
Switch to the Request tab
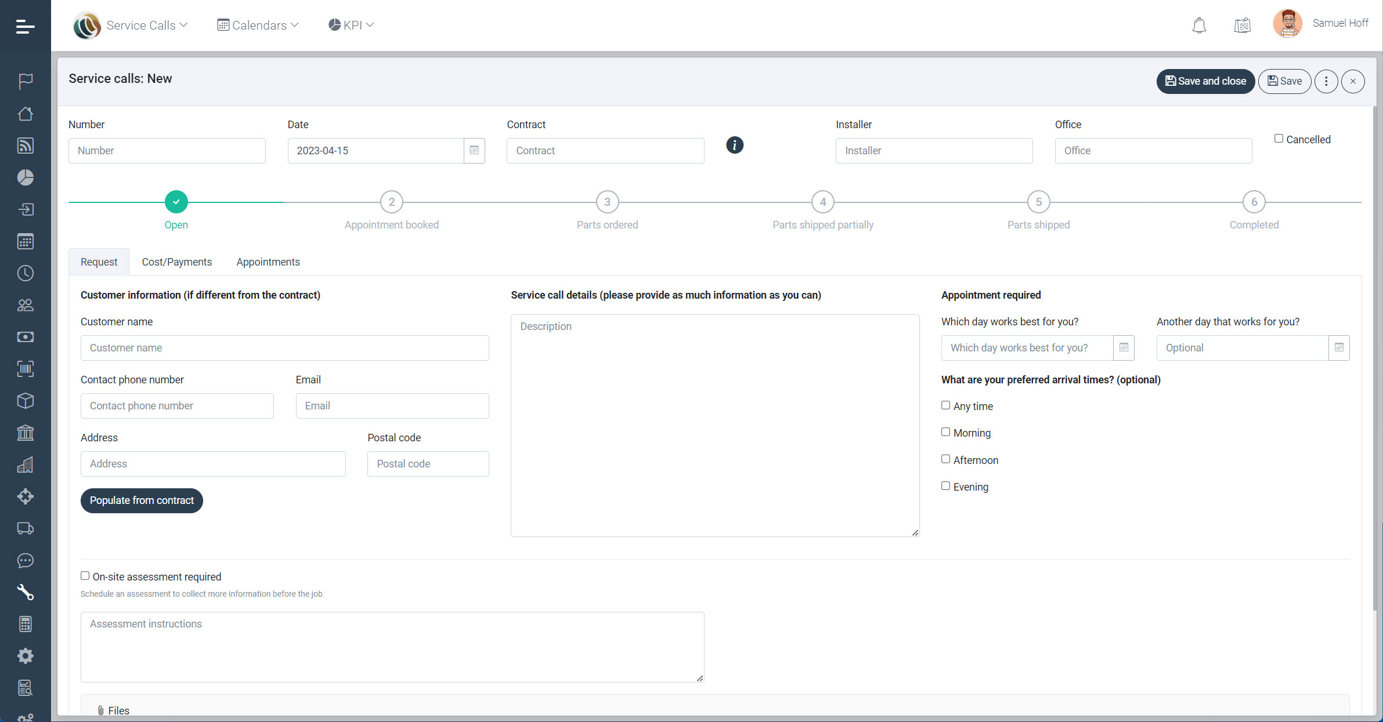(99, 262)
